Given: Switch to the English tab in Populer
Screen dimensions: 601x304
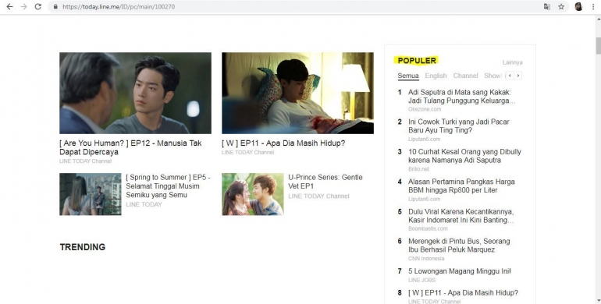Looking at the screenshot, I should click(436, 76).
